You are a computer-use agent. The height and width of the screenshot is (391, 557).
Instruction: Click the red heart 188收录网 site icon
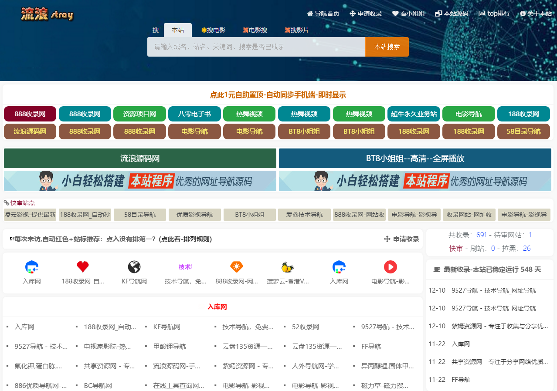83,267
